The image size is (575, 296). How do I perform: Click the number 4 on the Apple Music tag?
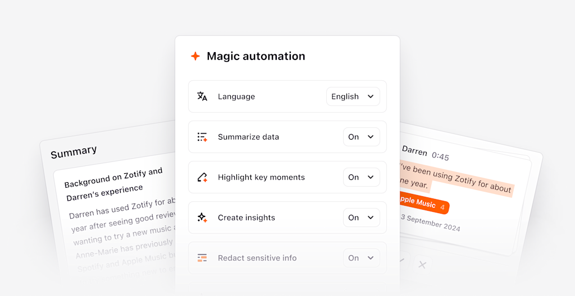442,207
